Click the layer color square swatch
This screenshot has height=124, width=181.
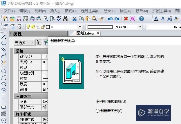pos(48,27)
